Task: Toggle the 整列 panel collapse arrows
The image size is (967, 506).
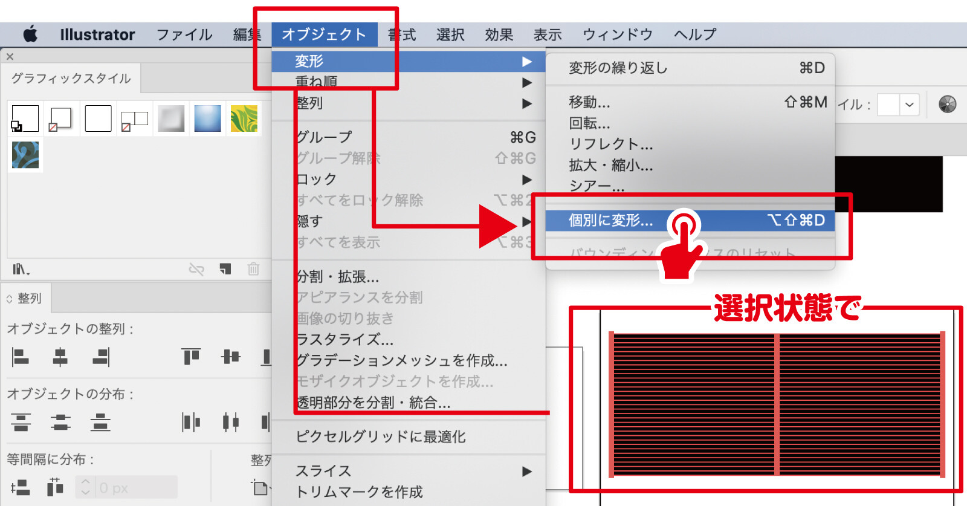Action: click(x=10, y=299)
